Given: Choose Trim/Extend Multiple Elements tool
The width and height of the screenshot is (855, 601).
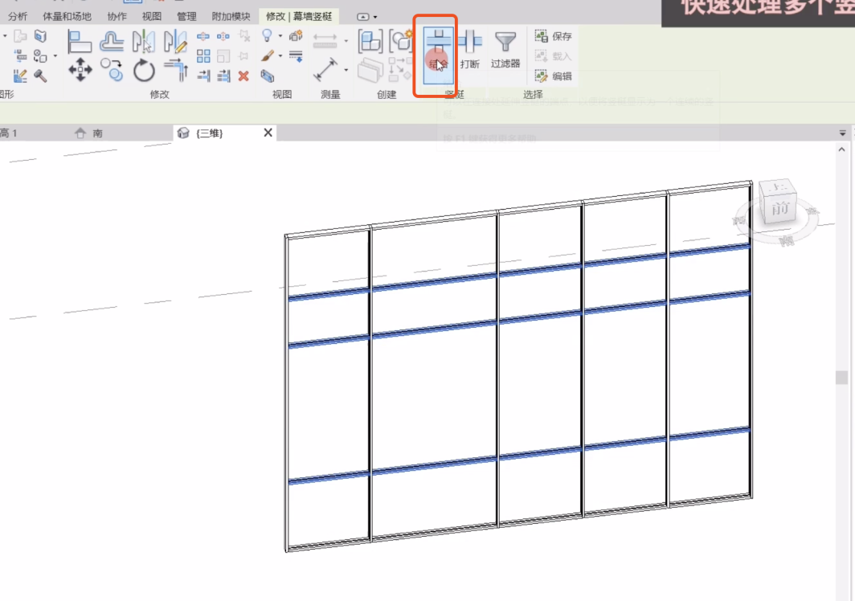Looking at the screenshot, I should (x=223, y=76).
